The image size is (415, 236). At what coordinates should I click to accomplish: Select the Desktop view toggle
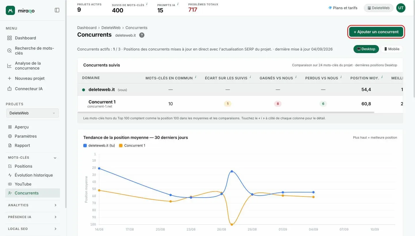[x=366, y=49]
